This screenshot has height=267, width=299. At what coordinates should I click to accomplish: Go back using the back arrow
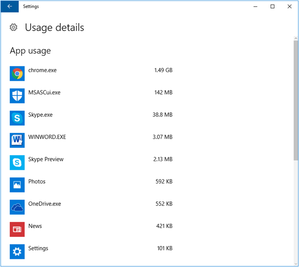point(10,7)
